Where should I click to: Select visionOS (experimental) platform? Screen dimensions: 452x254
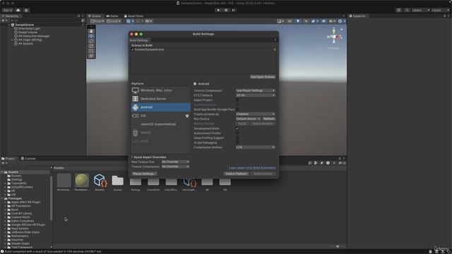click(x=160, y=124)
